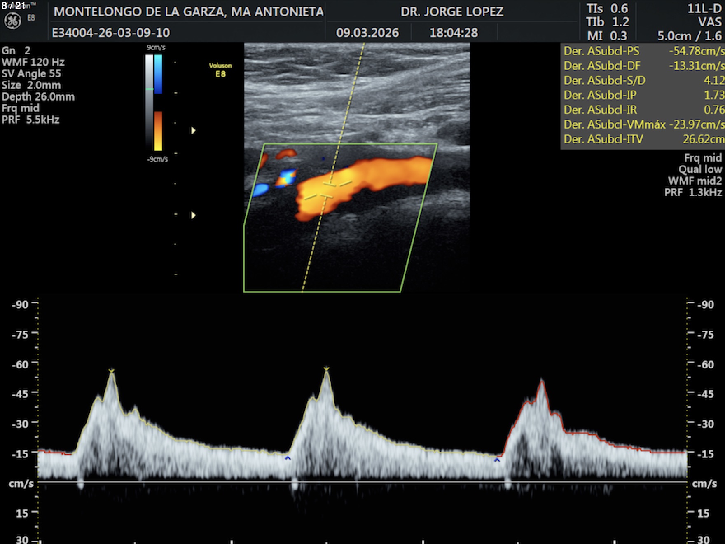Select the SV Angle 55 parameter
The width and height of the screenshot is (725, 544).
click(31, 74)
